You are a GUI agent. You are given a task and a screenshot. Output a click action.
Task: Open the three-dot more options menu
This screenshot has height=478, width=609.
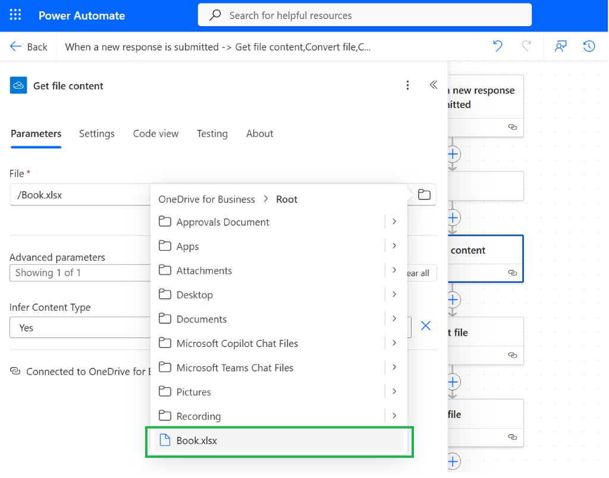pos(407,85)
